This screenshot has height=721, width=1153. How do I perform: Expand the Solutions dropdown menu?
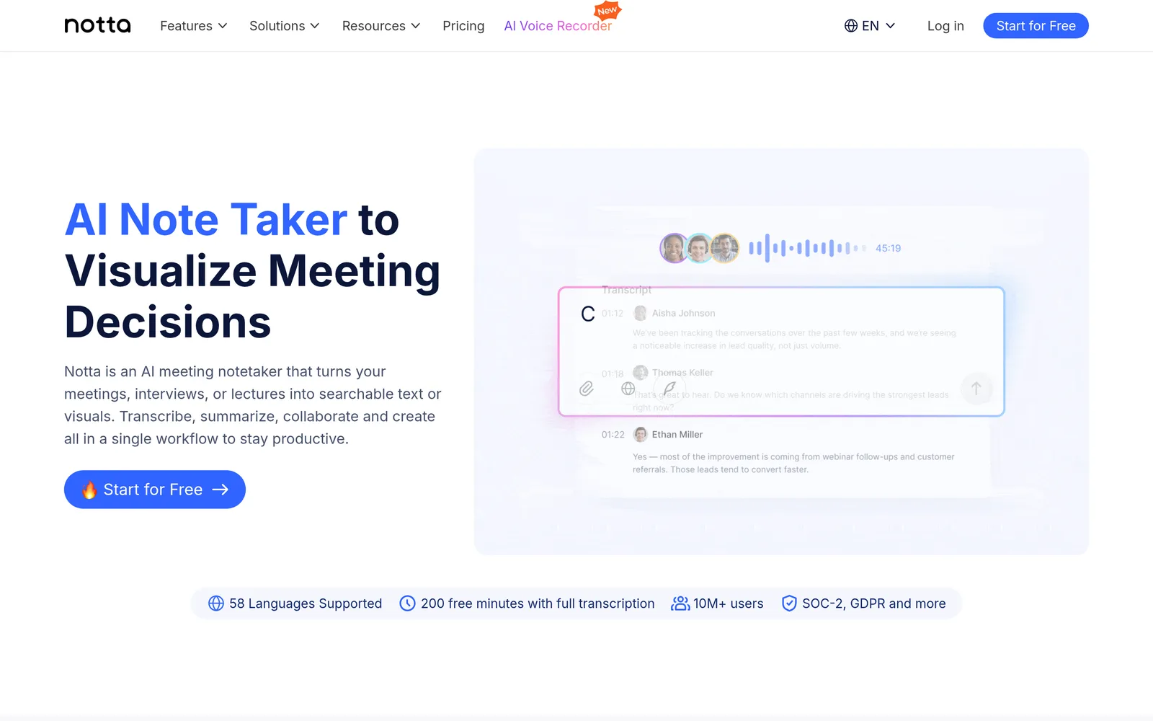(x=284, y=26)
